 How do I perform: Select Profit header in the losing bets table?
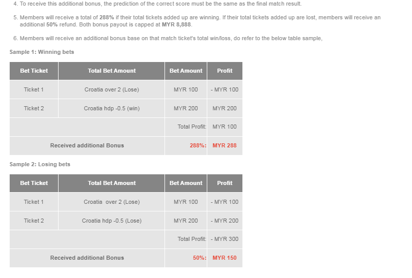[x=225, y=183]
